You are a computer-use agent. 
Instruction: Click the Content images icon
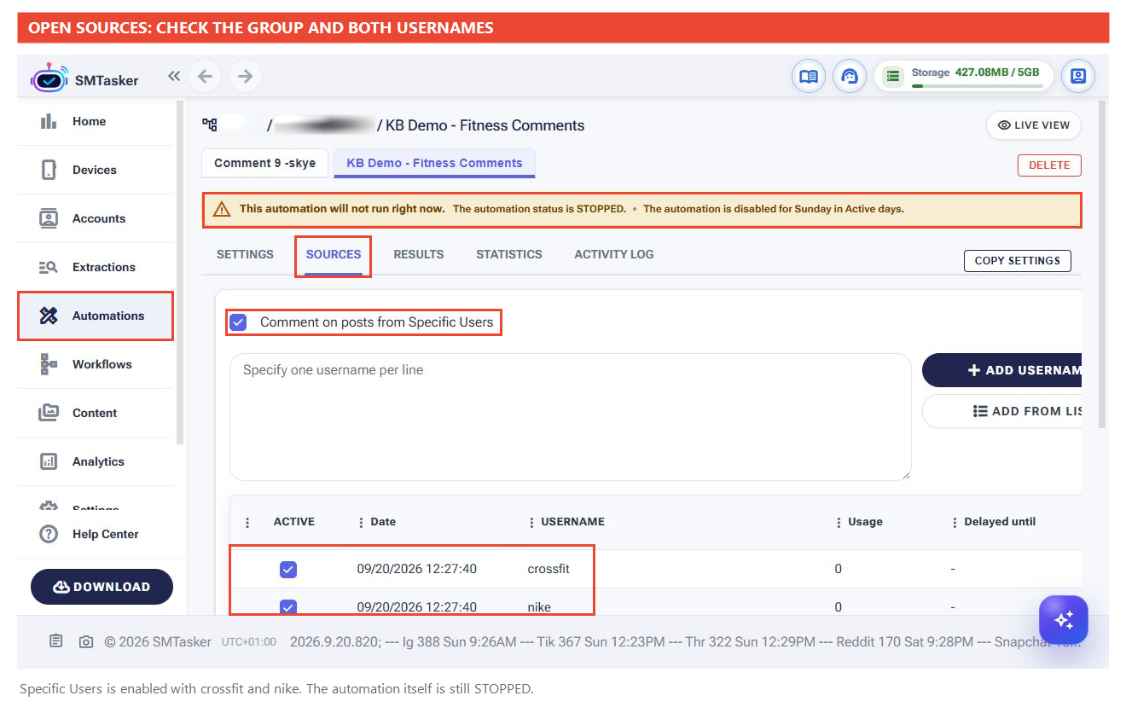pyautogui.click(x=49, y=413)
